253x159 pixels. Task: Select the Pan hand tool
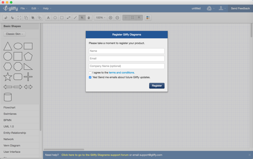(x=89, y=18)
